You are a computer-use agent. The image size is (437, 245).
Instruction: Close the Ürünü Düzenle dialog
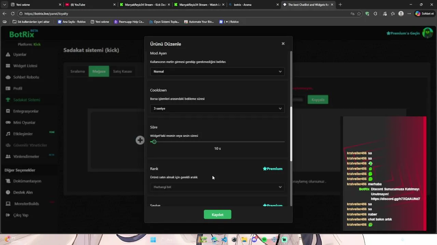(283, 44)
